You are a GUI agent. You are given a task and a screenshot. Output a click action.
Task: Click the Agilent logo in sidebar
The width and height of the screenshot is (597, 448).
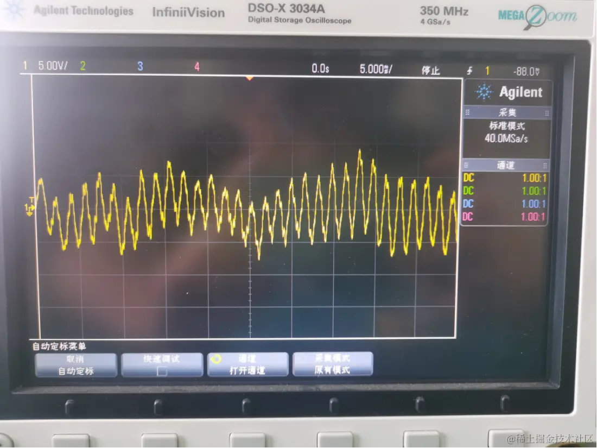click(509, 92)
